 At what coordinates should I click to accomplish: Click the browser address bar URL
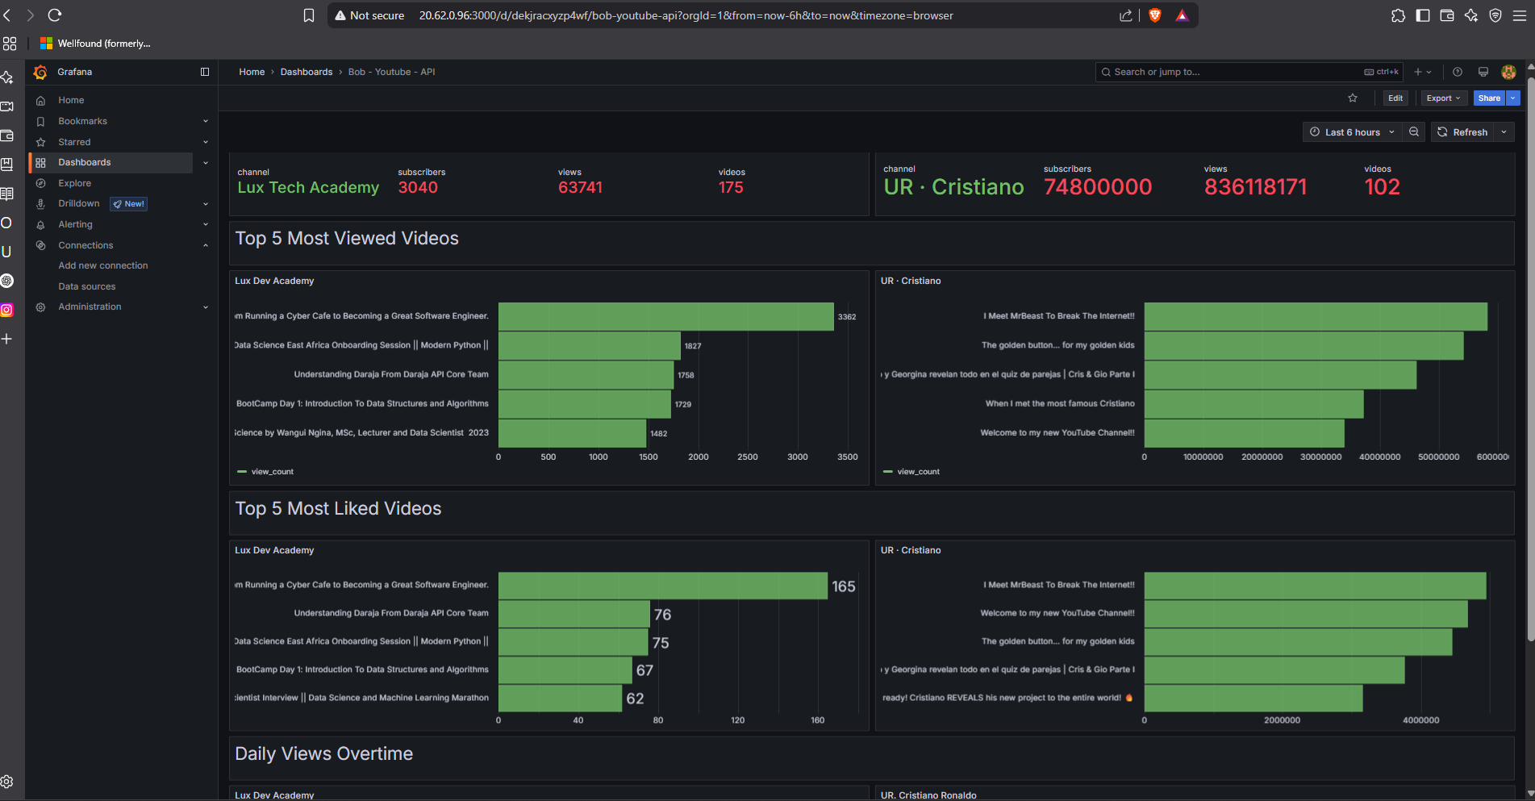tap(686, 15)
